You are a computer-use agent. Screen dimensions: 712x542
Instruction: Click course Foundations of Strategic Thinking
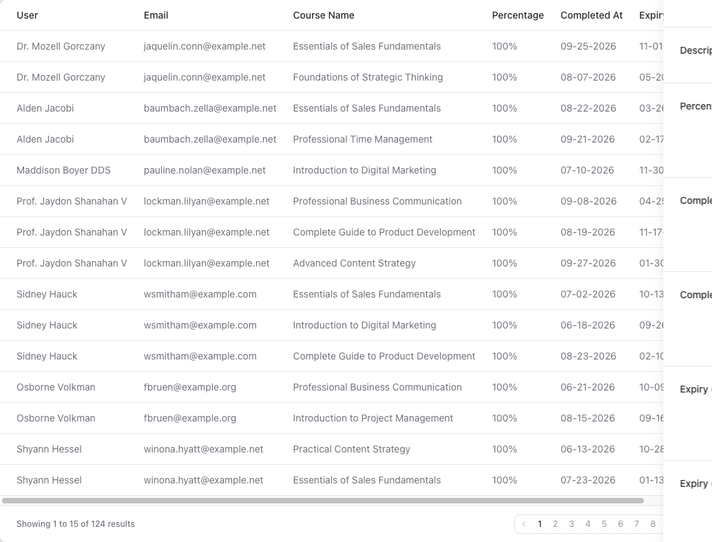368,77
